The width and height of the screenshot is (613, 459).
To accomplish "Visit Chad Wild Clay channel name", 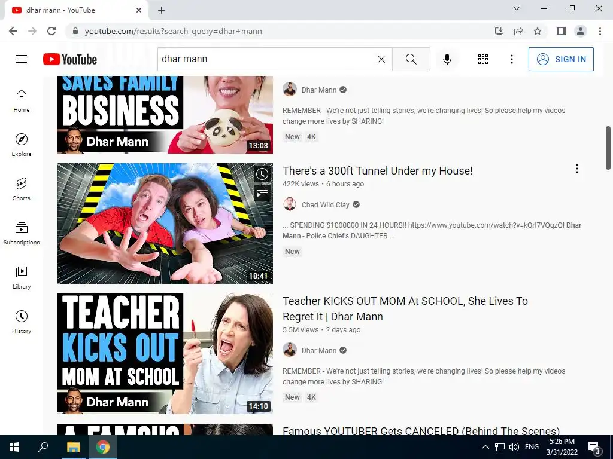I will pos(325,204).
